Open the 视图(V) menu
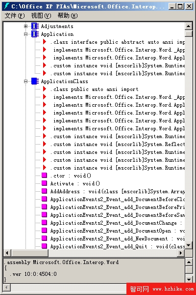 41,16
